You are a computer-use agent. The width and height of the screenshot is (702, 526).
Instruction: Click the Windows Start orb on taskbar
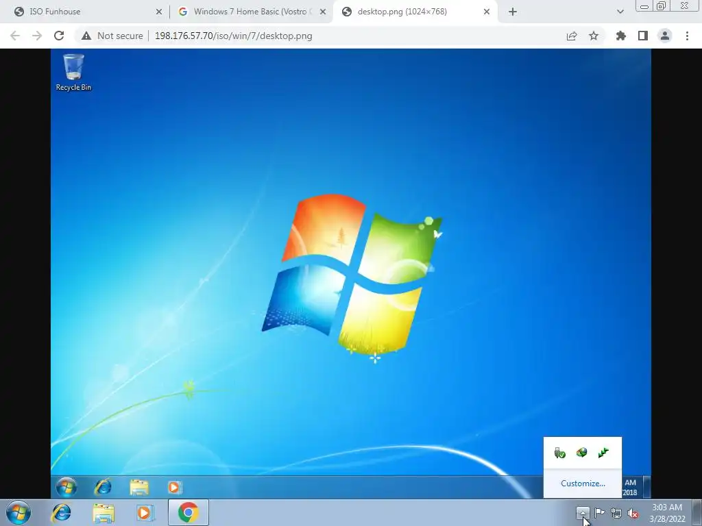point(19,512)
